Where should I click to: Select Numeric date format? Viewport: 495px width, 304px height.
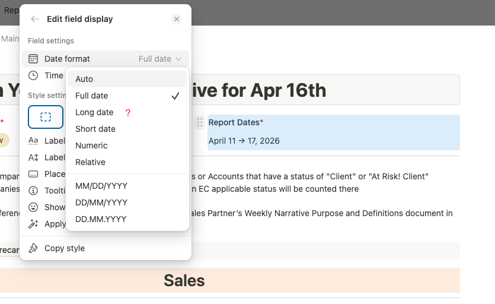point(91,145)
